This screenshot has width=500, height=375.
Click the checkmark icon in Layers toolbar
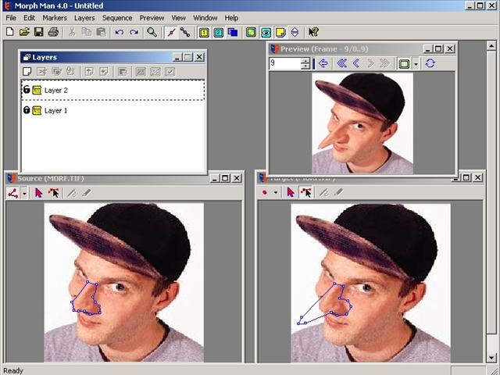coord(170,72)
